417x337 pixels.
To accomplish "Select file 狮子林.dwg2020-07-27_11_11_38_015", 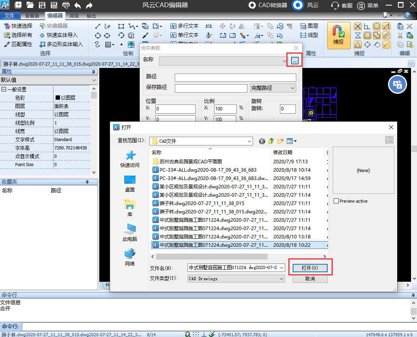I will pos(202,203).
